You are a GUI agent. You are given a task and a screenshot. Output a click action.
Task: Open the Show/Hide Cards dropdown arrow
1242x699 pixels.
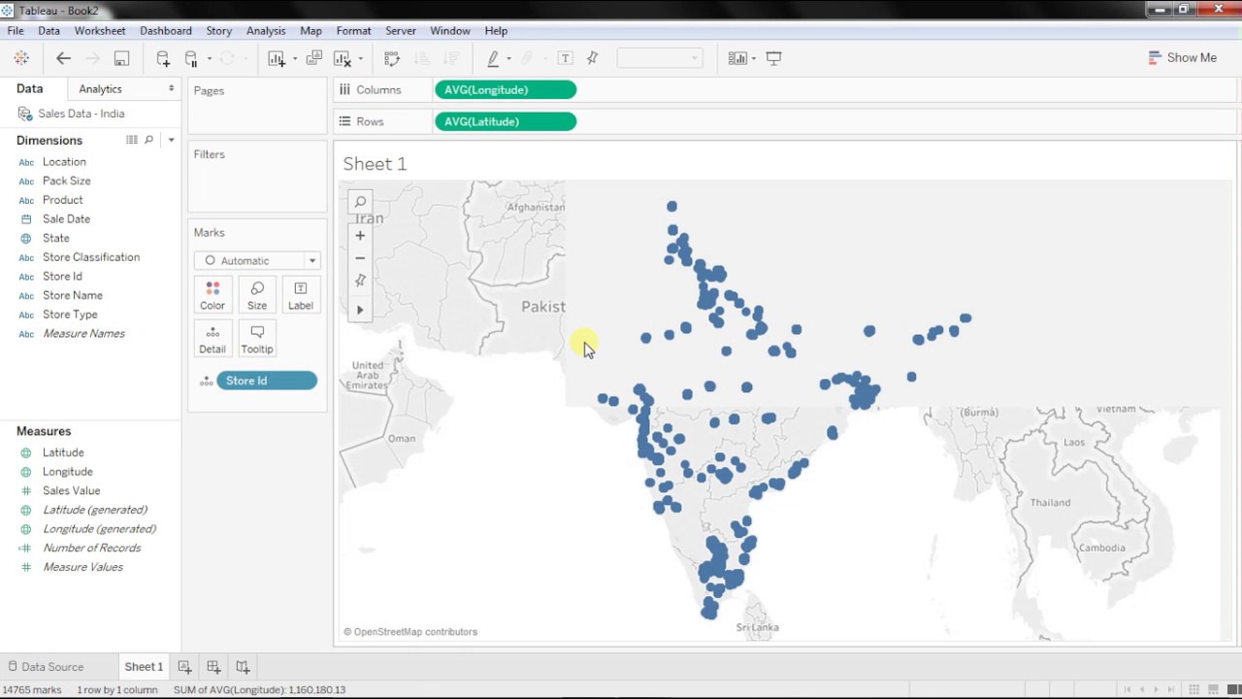click(753, 59)
